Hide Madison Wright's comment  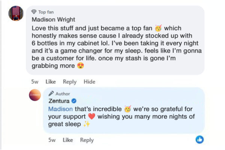(x=89, y=82)
